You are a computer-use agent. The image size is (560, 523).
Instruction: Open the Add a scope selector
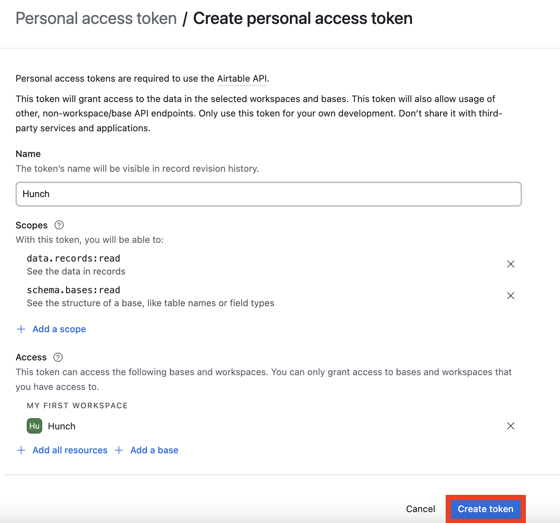click(x=59, y=329)
